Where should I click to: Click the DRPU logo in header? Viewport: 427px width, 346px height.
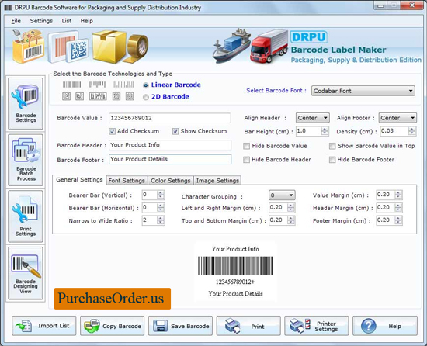point(309,36)
